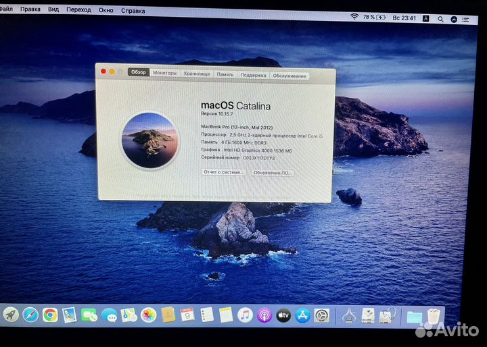Click the keyboard input source A icon
The height and width of the screenshot is (347, 487).
click(x=426, y=19)
